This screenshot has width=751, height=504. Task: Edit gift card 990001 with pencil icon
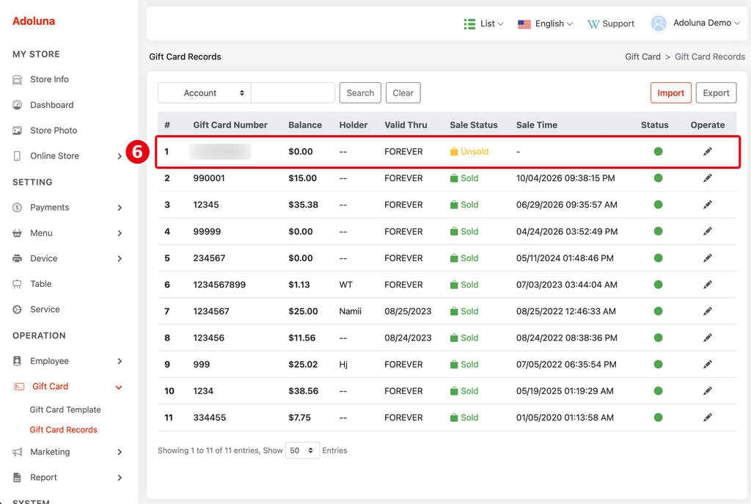click(x=708, y=178)
